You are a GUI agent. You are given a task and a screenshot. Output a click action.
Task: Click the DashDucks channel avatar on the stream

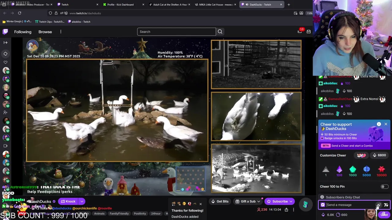coord(32,46)
